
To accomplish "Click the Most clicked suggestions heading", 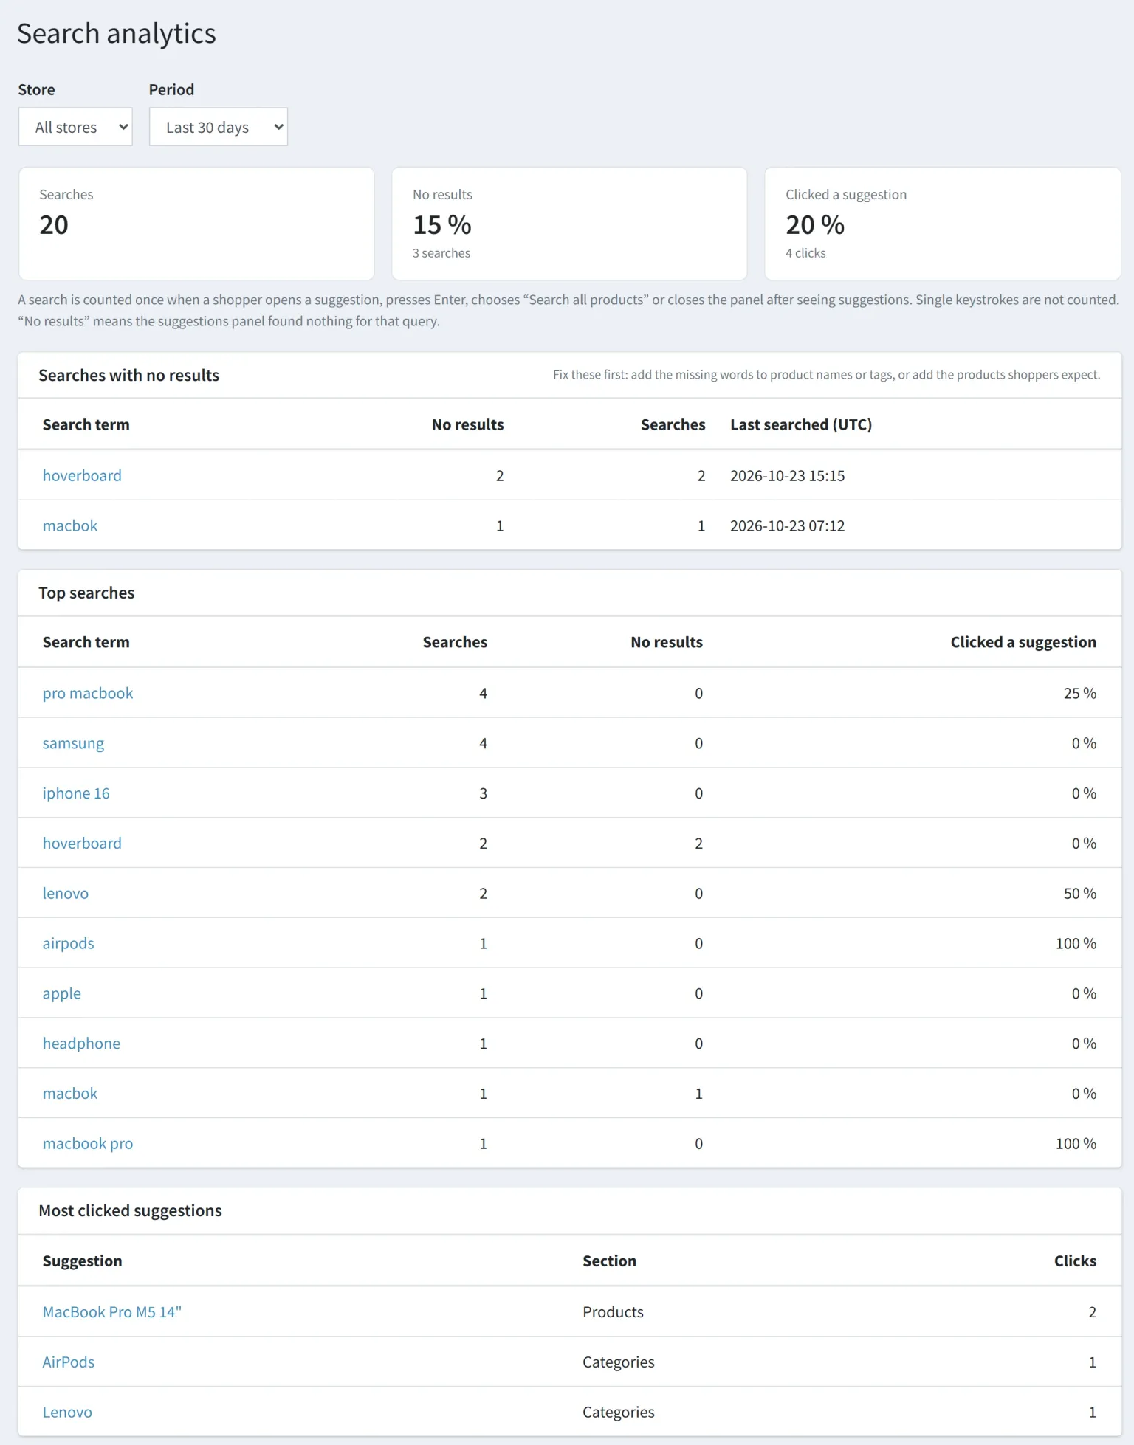I will 130,1211.
